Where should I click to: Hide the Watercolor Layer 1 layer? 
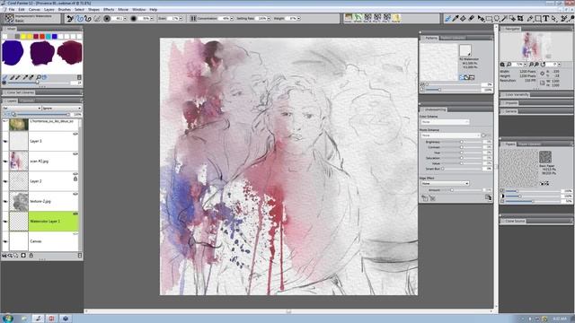[5, 222]
